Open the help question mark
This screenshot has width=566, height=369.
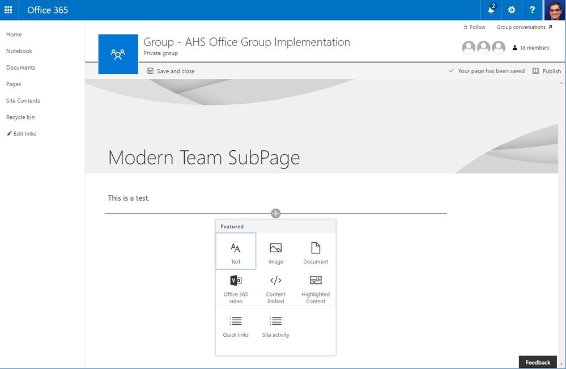click(532, 10)
